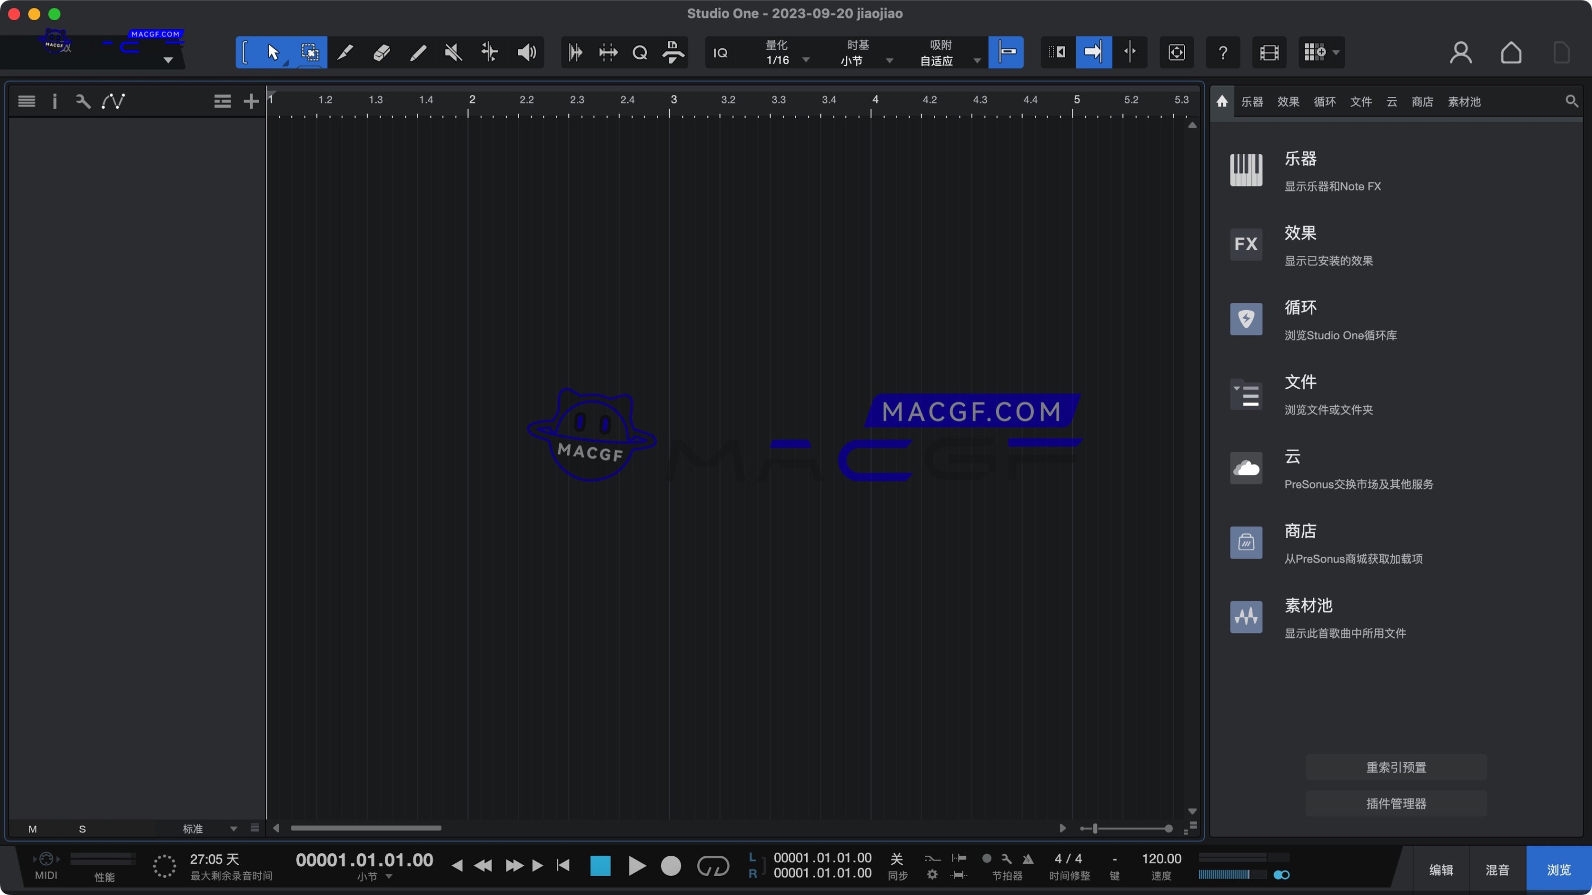
Task: Toggle the snap to grid button
Action: tap(1006, 52)
